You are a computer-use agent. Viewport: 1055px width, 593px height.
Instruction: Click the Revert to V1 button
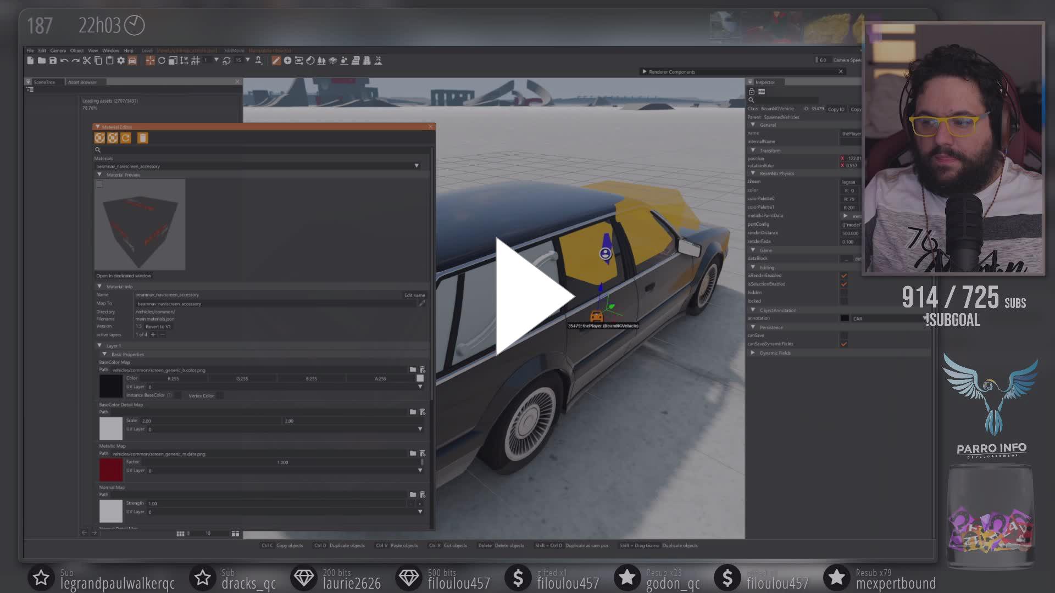158,327
